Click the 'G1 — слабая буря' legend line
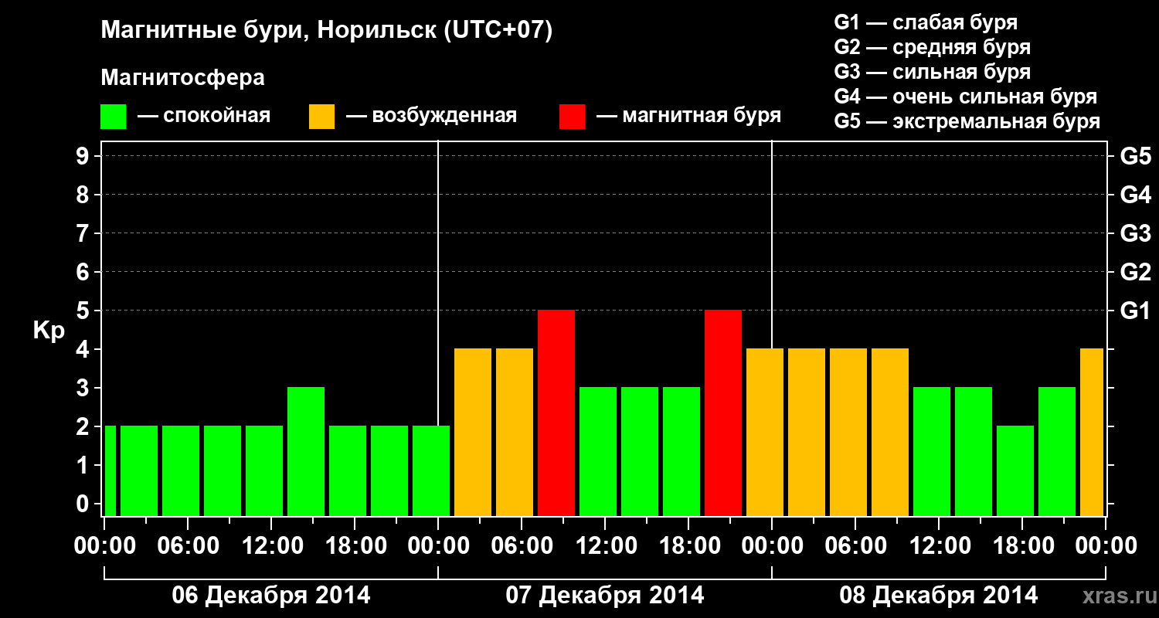 coord(926,22)
